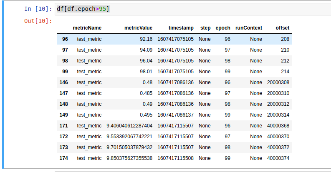The image size is (331, 172).
Task: Select row index 146
Action: click(63, 82)
